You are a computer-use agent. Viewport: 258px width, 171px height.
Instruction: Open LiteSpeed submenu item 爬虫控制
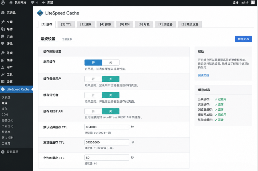click(7, 138)
